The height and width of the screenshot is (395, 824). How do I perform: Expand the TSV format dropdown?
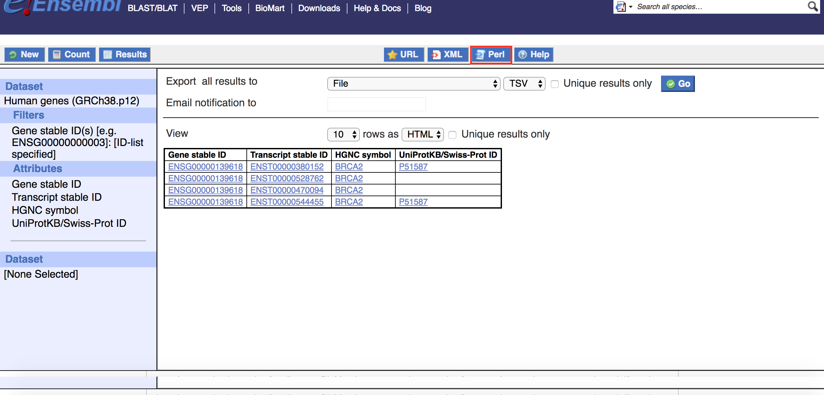coord(524,84)
